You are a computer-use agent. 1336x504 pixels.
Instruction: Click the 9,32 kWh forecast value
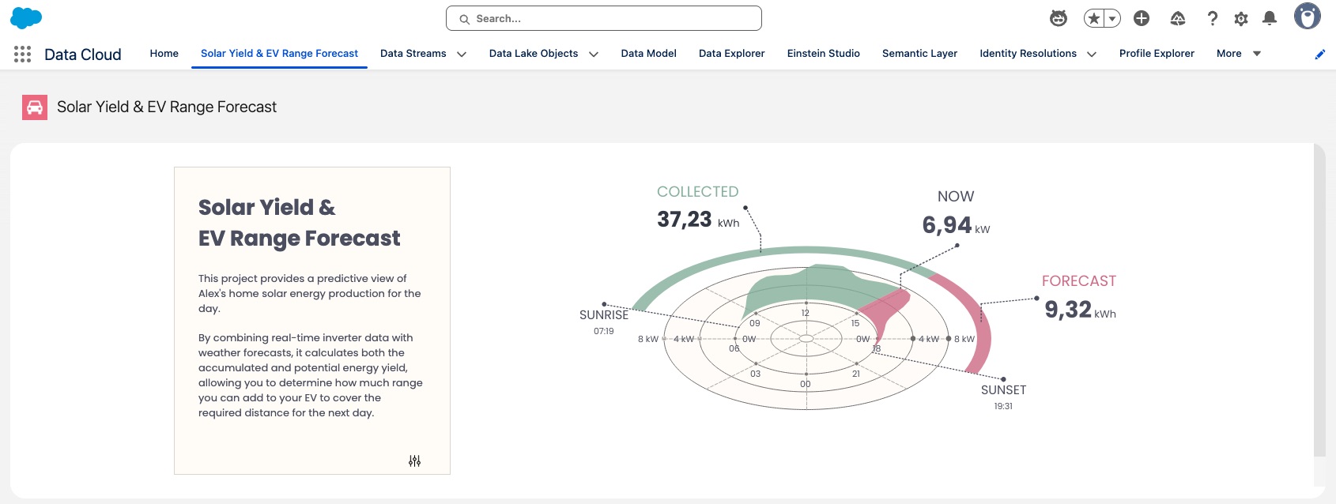coord(1080,310)
